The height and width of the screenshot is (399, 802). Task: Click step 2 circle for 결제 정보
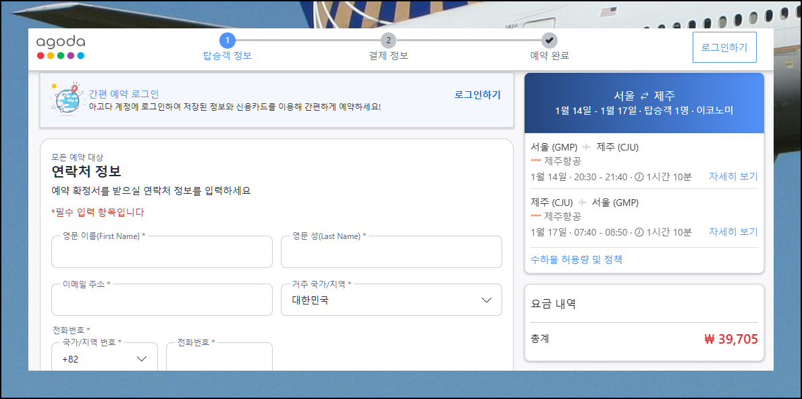click(388, 40)
